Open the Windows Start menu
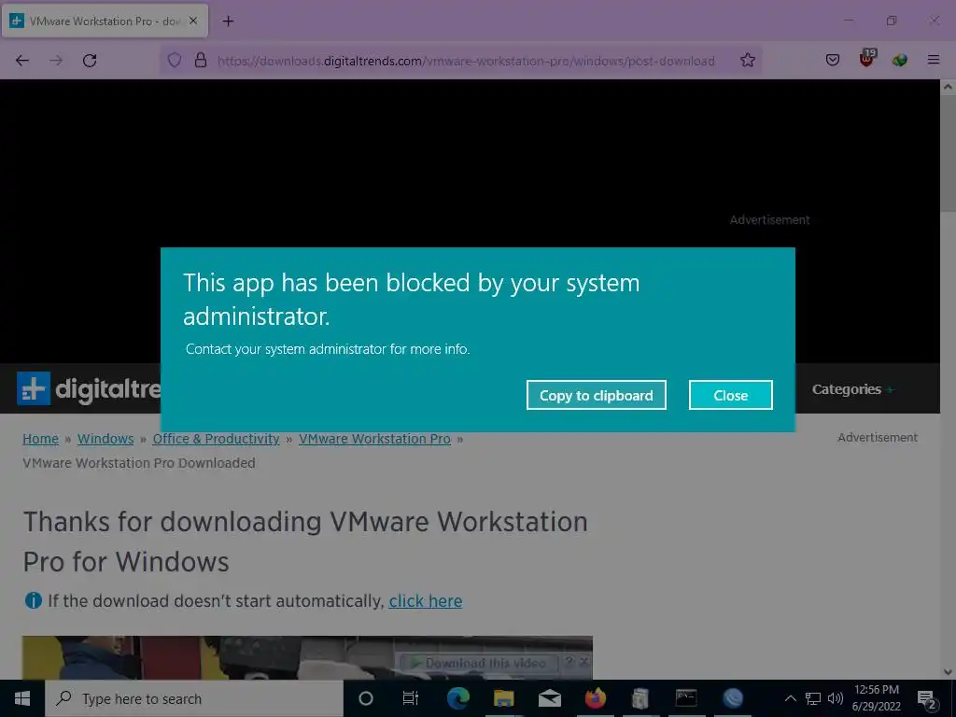The width and height of the screenshot is (956, 717). coord(22,698)
